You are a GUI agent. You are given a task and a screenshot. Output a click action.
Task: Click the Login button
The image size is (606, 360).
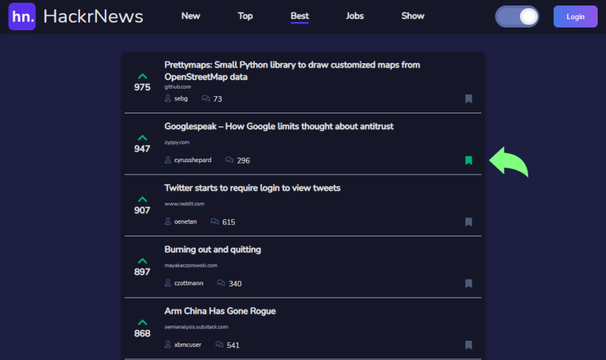[x=576, y=16]
